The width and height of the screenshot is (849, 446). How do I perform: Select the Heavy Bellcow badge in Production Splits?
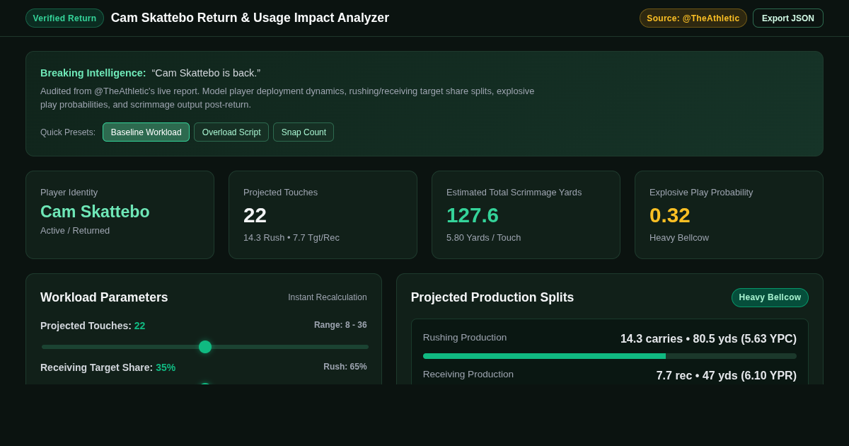pos(770,297)
